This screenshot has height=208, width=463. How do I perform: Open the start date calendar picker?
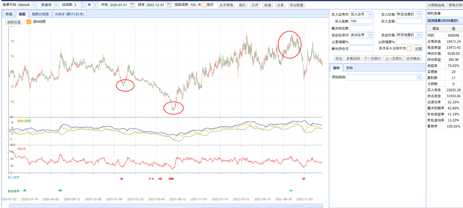point(132,5)
